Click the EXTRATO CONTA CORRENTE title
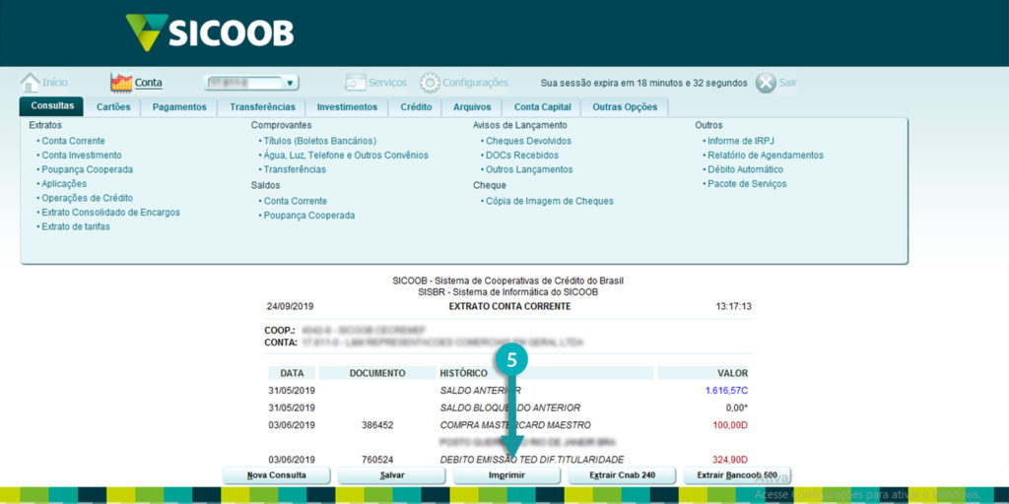The image size is (1009, 504). pos(509,307)
